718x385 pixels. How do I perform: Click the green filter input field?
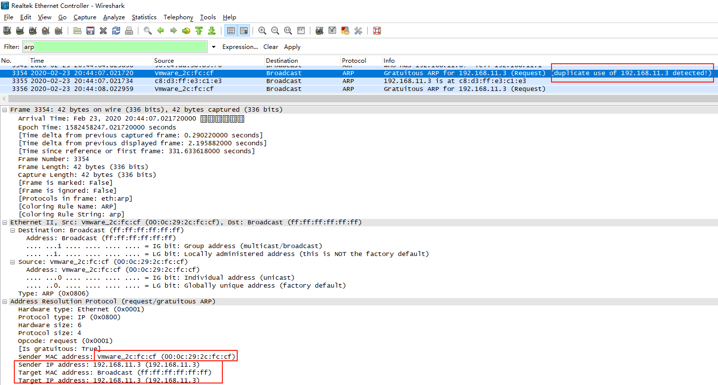(x=114, y=46)
